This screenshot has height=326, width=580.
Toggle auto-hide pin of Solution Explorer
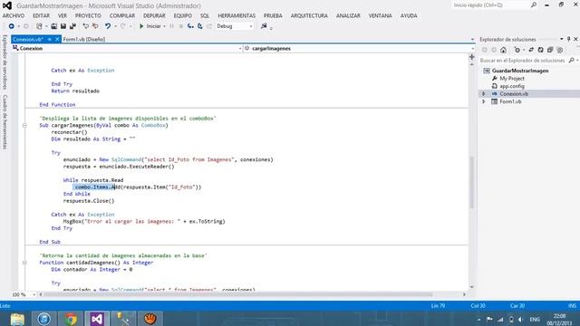click(x=569, y=39)
